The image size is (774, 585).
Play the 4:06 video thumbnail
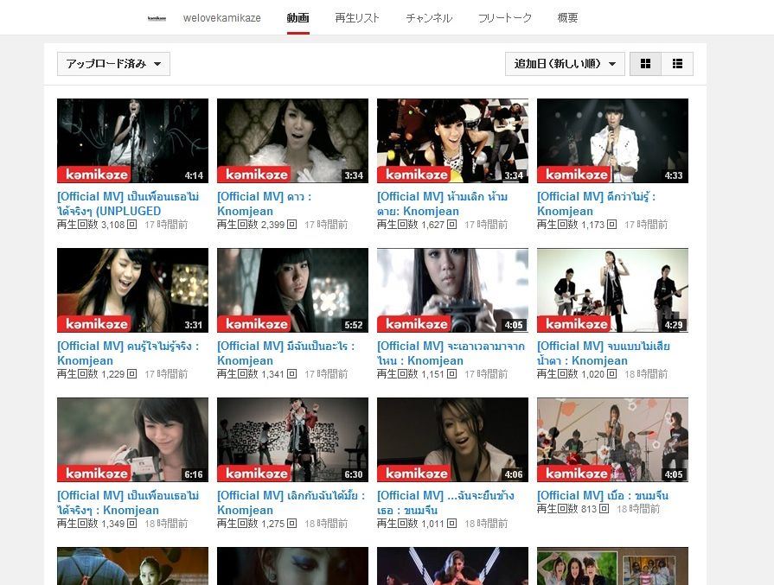[x=452, y=440]
